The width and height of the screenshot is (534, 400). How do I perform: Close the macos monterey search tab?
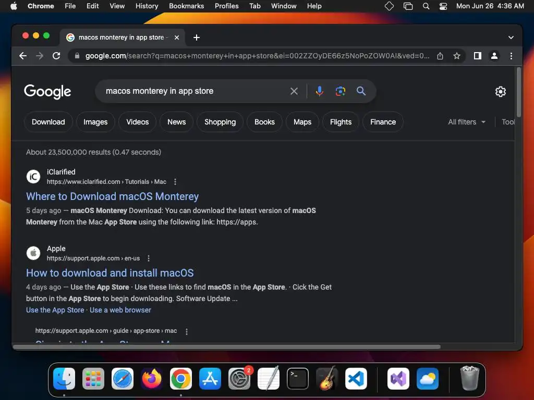(177, 37)
